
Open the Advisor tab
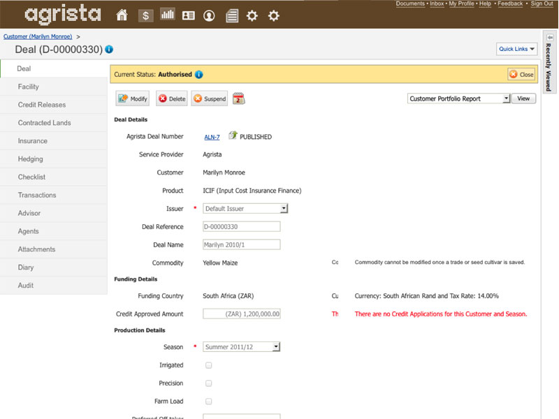tap(54, 213)
